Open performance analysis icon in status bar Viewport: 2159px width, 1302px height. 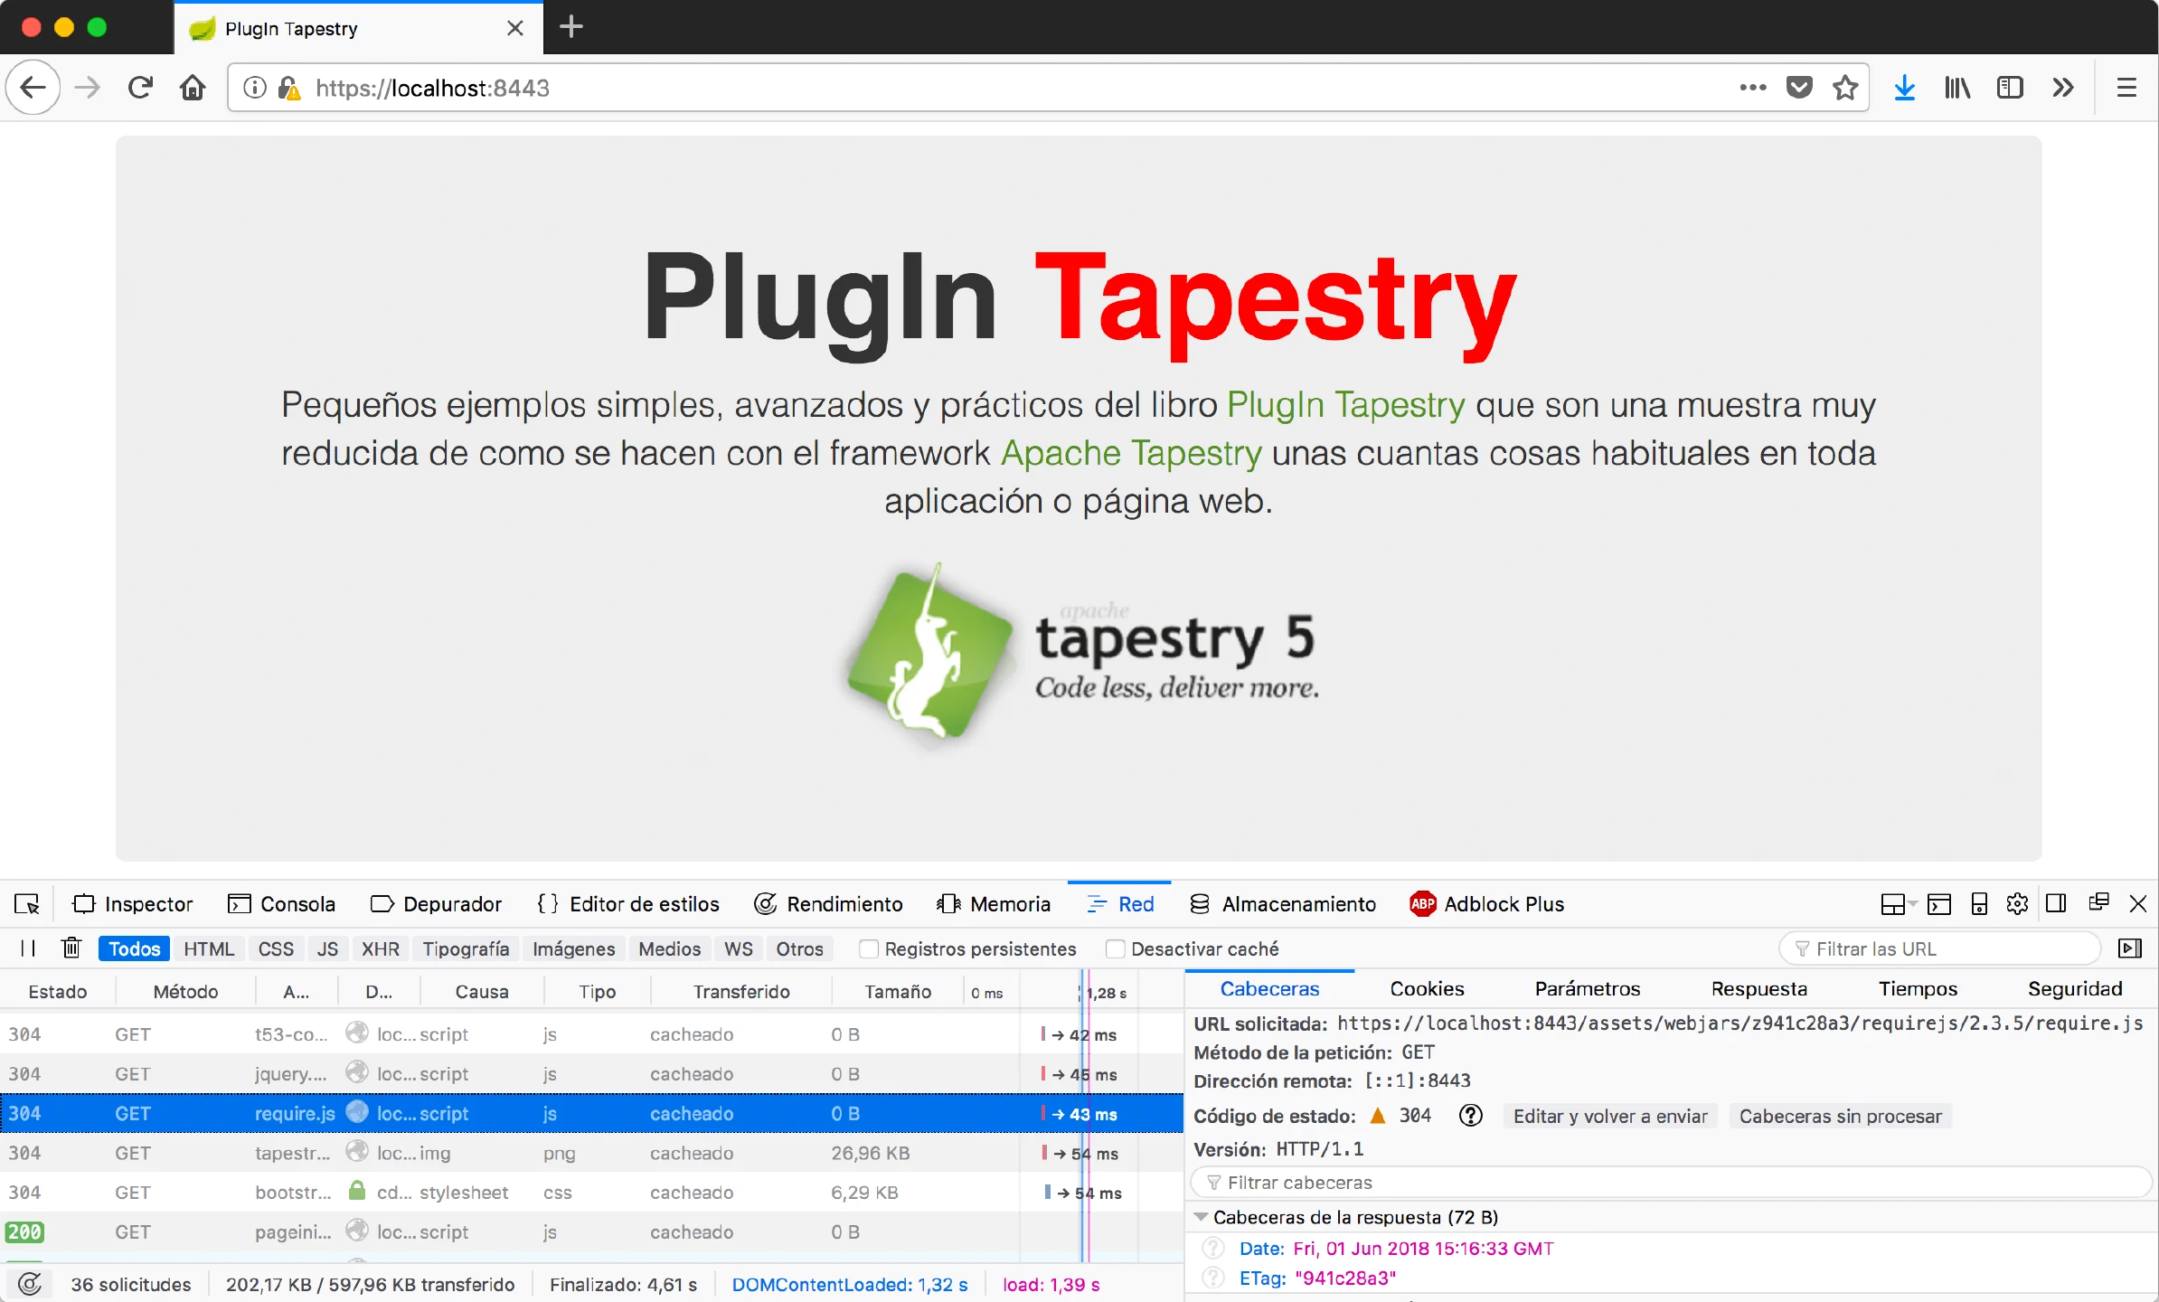(x=30, y=1284)
